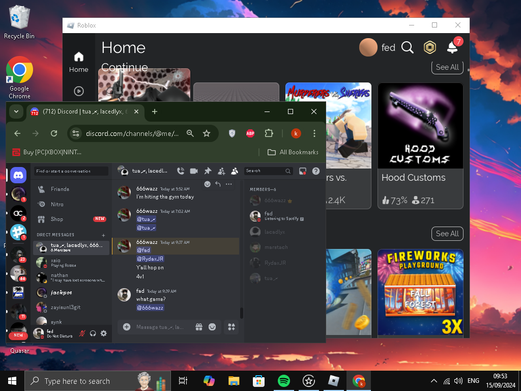Open the All Bookmarks folder
Image resolution: width=521 pixels, height=391 pixels.
[293, 152]
